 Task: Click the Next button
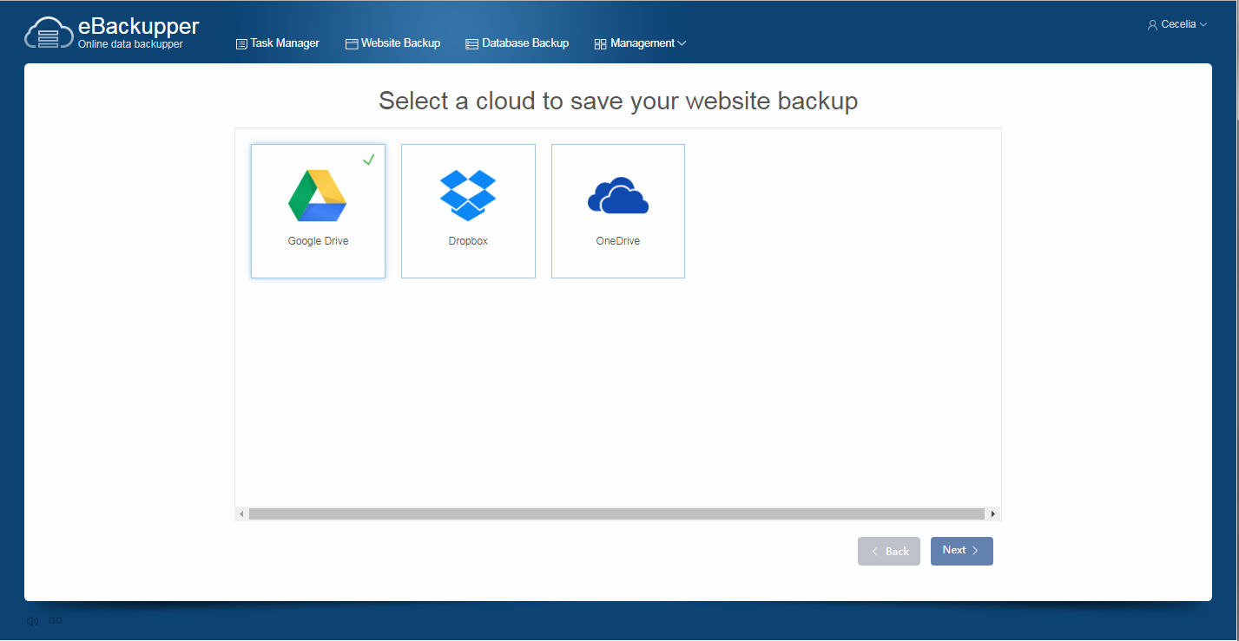click(x=962, y=551)
